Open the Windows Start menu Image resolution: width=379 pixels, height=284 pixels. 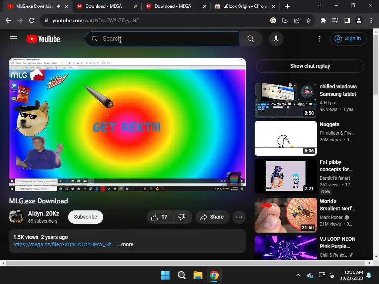[165, 275]
